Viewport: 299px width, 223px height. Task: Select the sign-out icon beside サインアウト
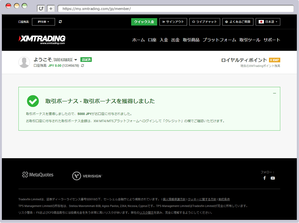[x=163, y=22]
